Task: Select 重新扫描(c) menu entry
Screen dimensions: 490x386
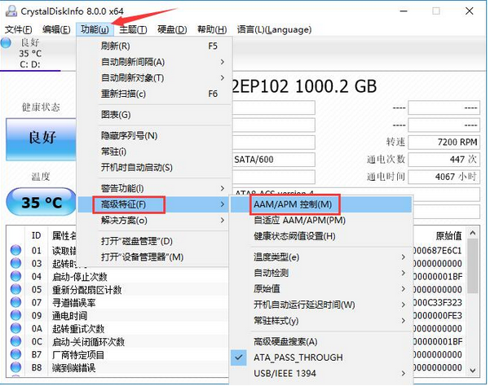Action: coord(155,94)
